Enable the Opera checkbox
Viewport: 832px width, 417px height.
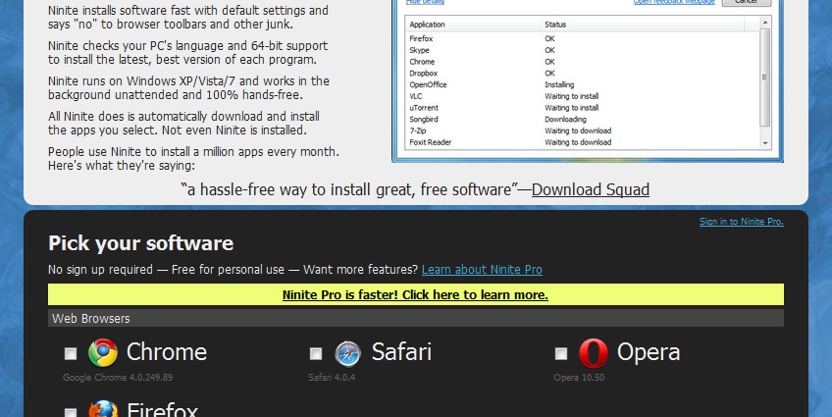[x=561, y=354]
